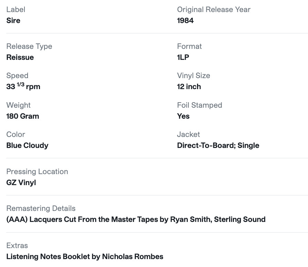This screenshot has width=308, height=267.
Task: Select the 33 1/3 rpm speed value
Action: pyautogui.click(x=23, y=86)
